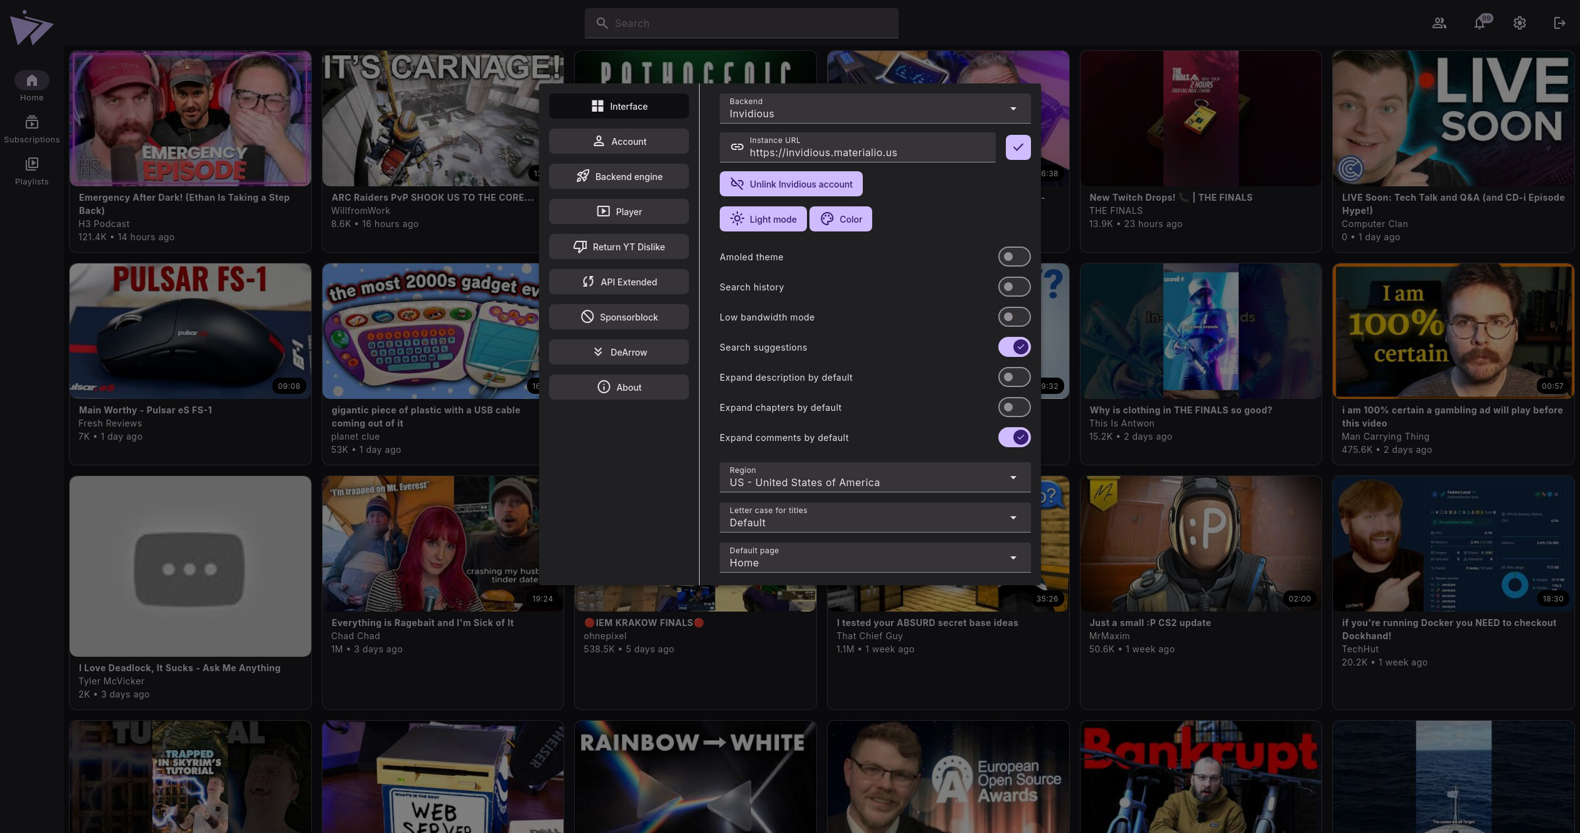This screenshot has width=1580, height=833.
Task: Click the settings gear icon
Action: tap(1519, 23)
